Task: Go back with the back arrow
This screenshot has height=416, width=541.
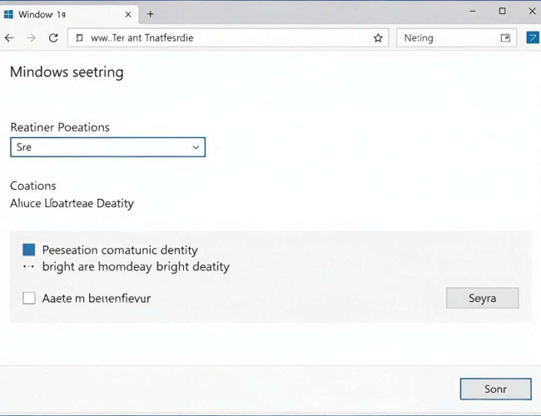Action: coord(9,38)
